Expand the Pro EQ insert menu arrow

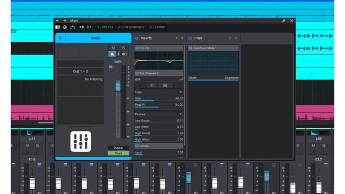(x=181, y=48)
